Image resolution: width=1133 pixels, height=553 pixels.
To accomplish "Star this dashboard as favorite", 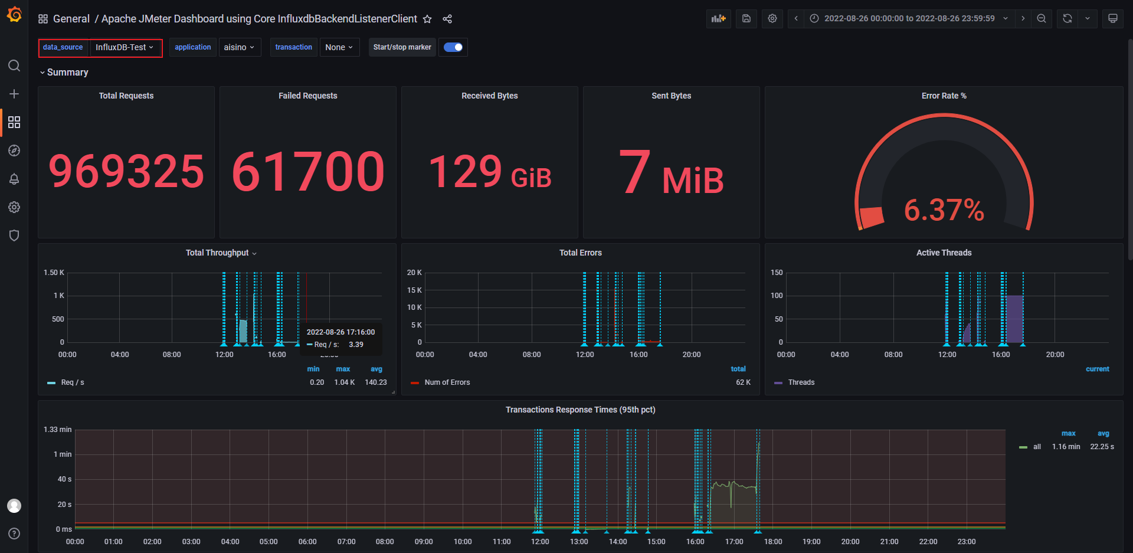I will click(x=427, y=19).
